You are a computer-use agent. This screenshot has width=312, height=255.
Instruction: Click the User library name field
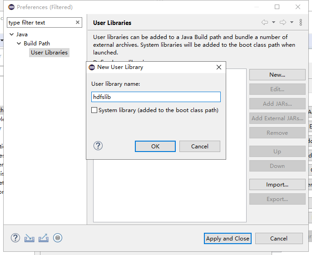(x=156, y=97)
